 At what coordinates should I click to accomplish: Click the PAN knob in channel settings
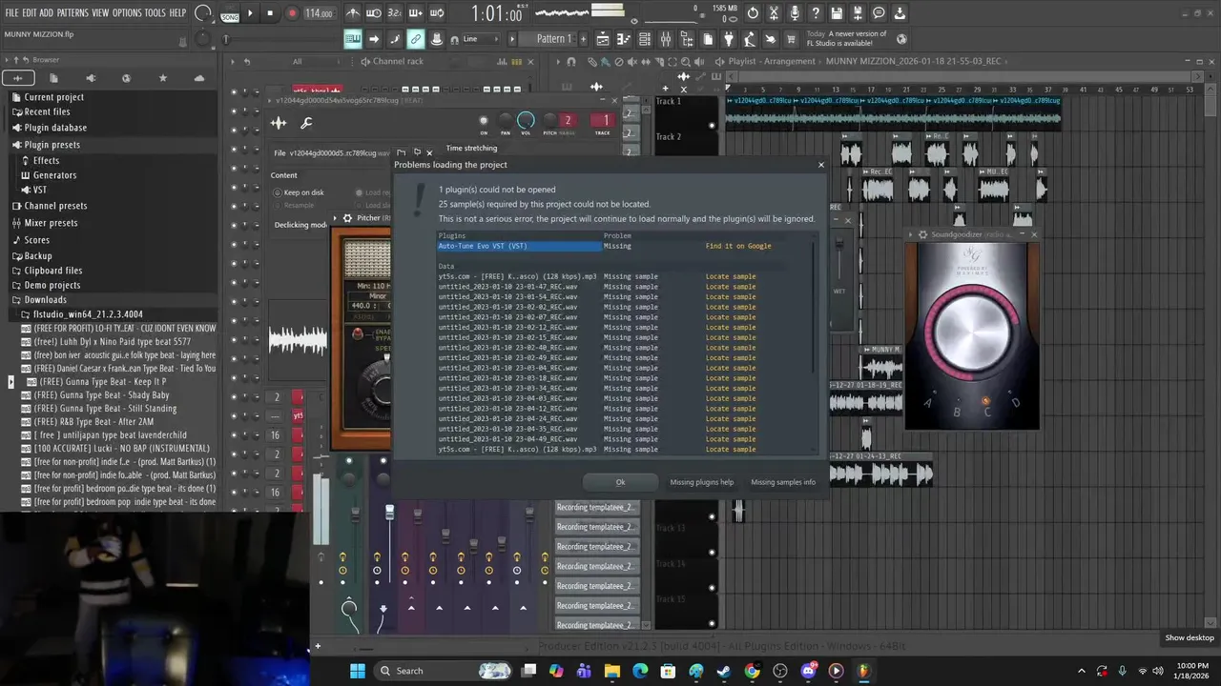point(506,120)
